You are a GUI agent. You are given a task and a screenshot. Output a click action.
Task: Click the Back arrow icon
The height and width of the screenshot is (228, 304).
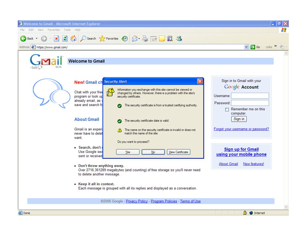click(x=23, y=39)
